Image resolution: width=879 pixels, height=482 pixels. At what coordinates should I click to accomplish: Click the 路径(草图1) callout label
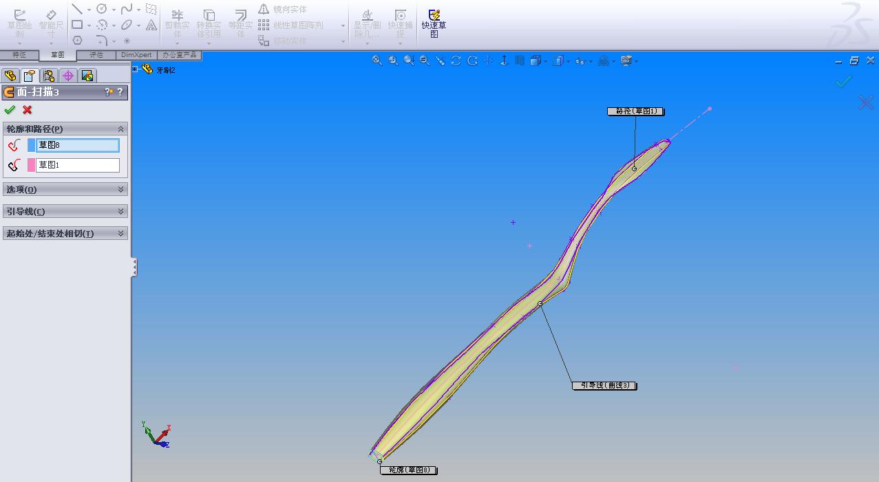point(636,111)
